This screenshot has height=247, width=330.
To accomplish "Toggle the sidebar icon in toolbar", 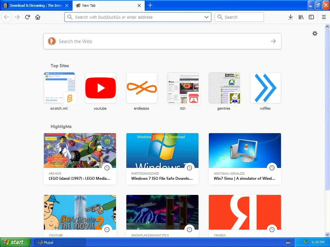I will pyautogui.click(x=311, y=17).
